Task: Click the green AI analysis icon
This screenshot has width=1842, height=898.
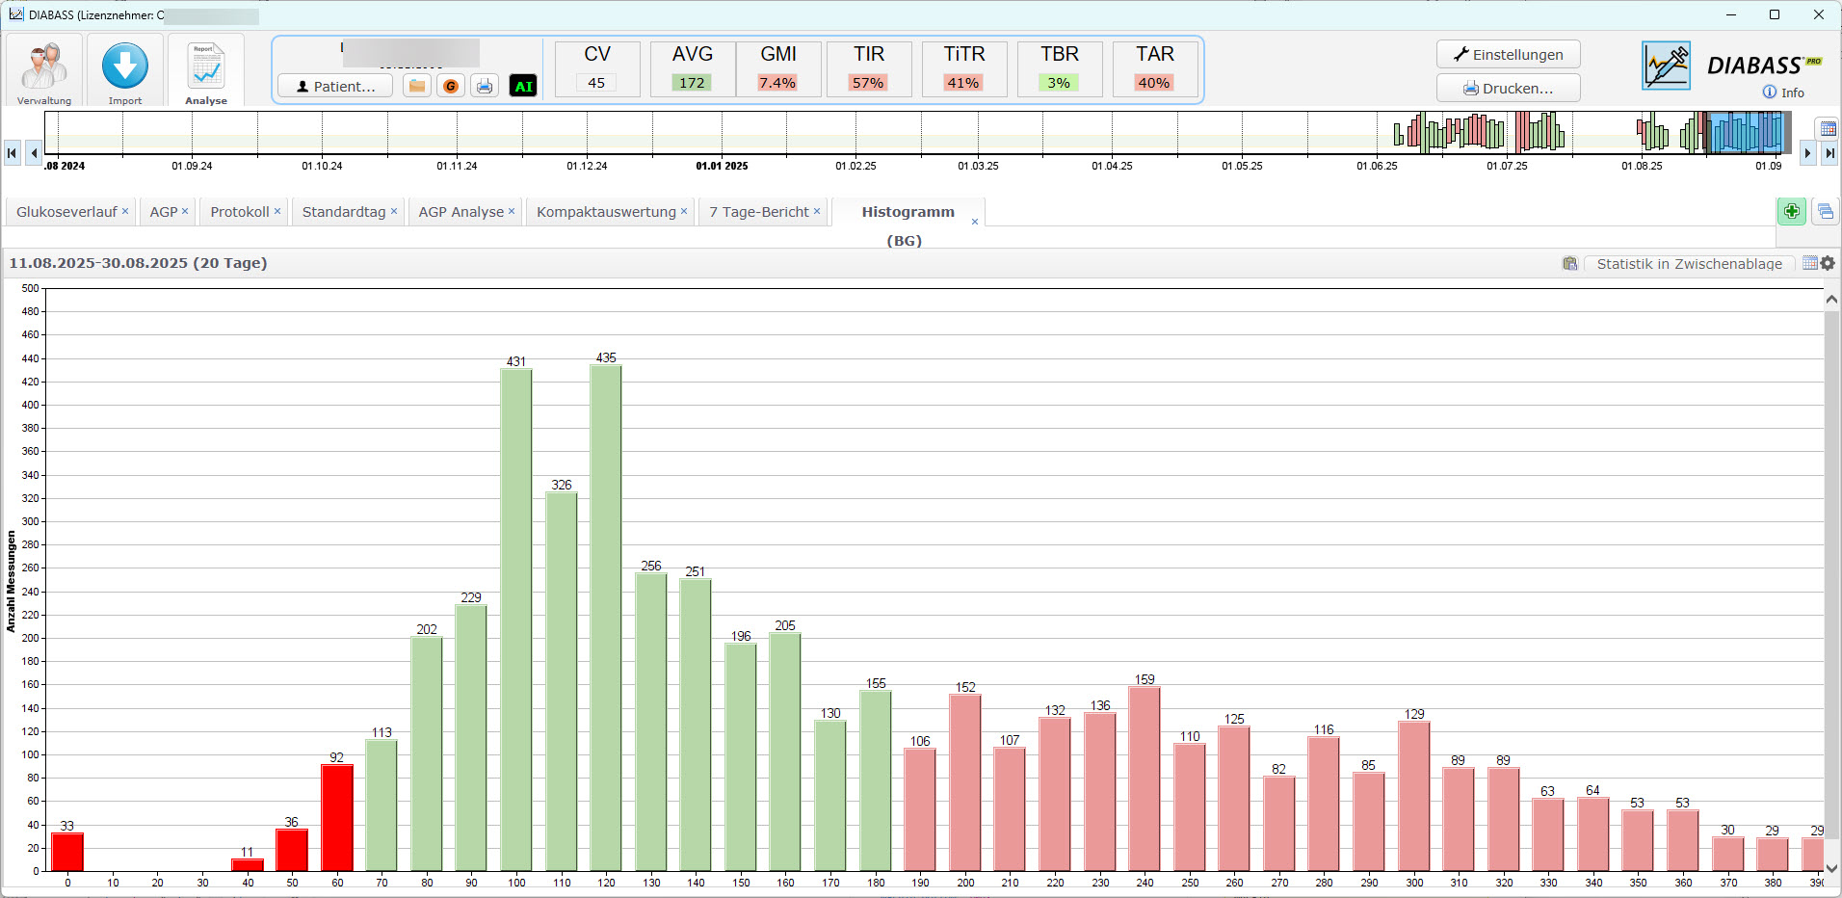Action: pos(523,86)
